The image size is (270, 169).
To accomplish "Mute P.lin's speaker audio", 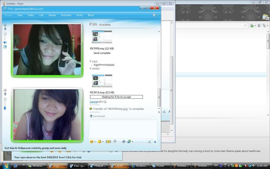I will coord(5,42).
